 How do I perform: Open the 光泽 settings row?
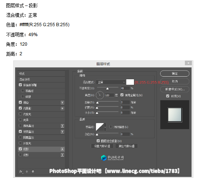point(41,120)
